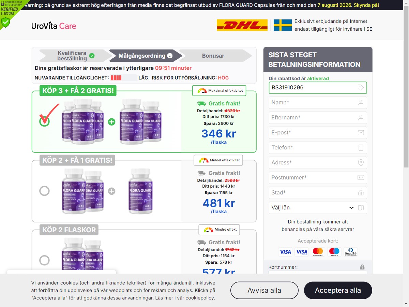Click the tag icon in discount code field
The image size is (409, 307).
pos(361,88)
